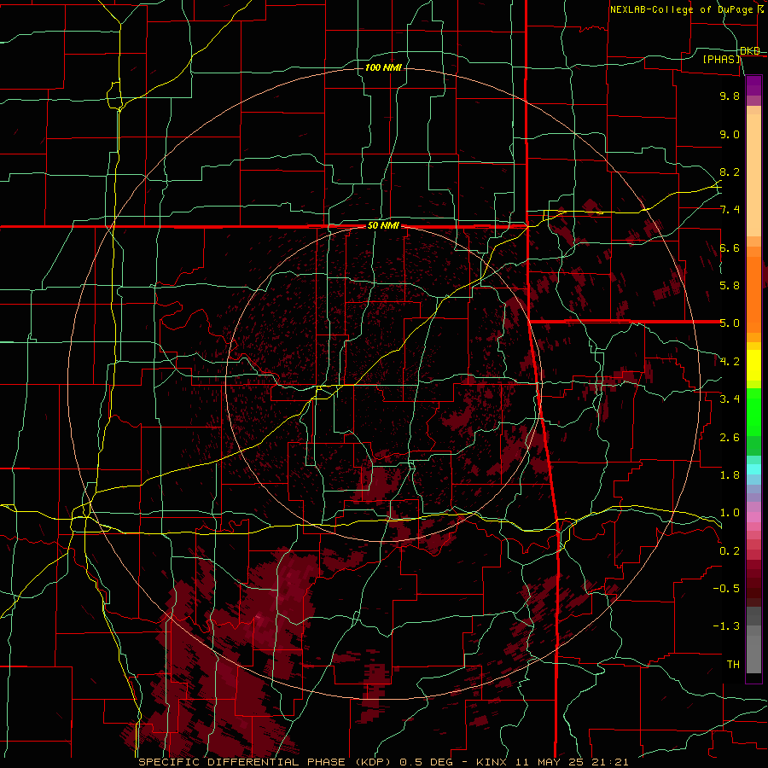Click the 2.6 value on the color scale
Screen dimensions: 768x768
point(730,438)
